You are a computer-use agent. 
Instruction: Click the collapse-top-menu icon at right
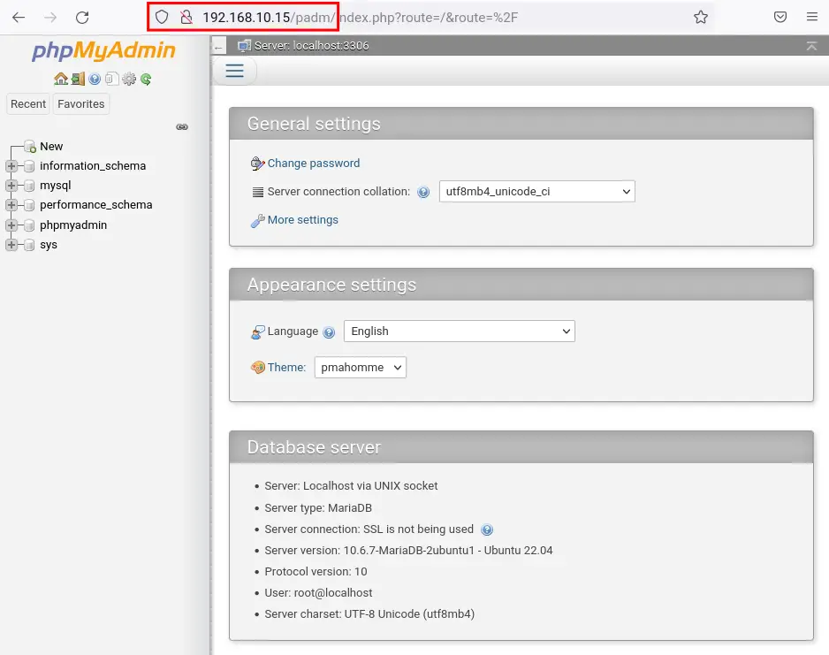click(x=811, y=46)
